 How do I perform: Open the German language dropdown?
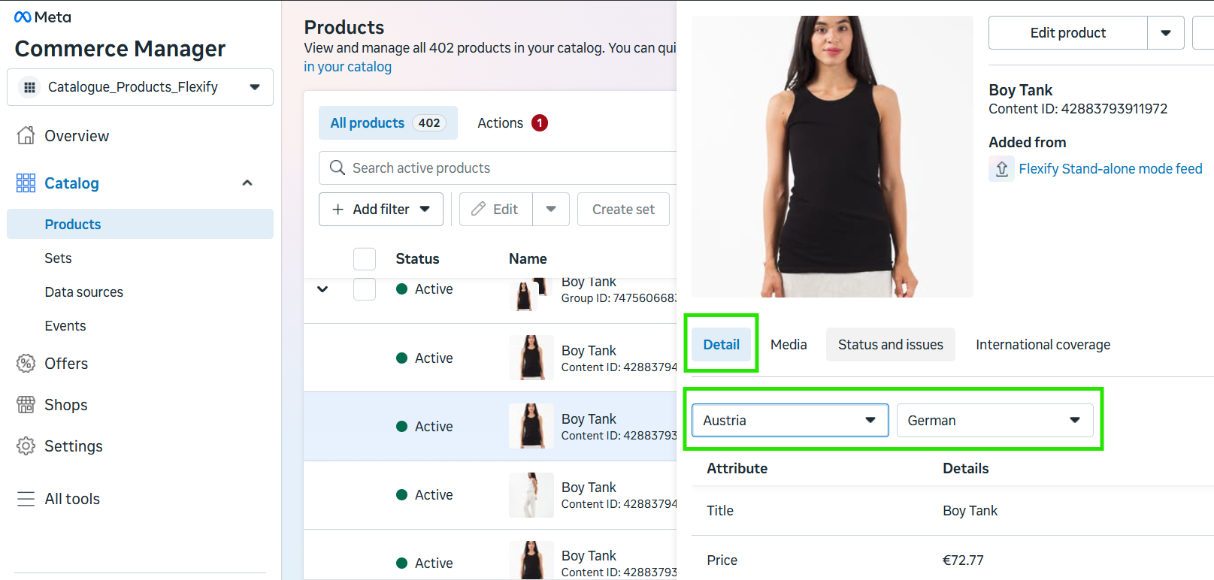(995, 421)
